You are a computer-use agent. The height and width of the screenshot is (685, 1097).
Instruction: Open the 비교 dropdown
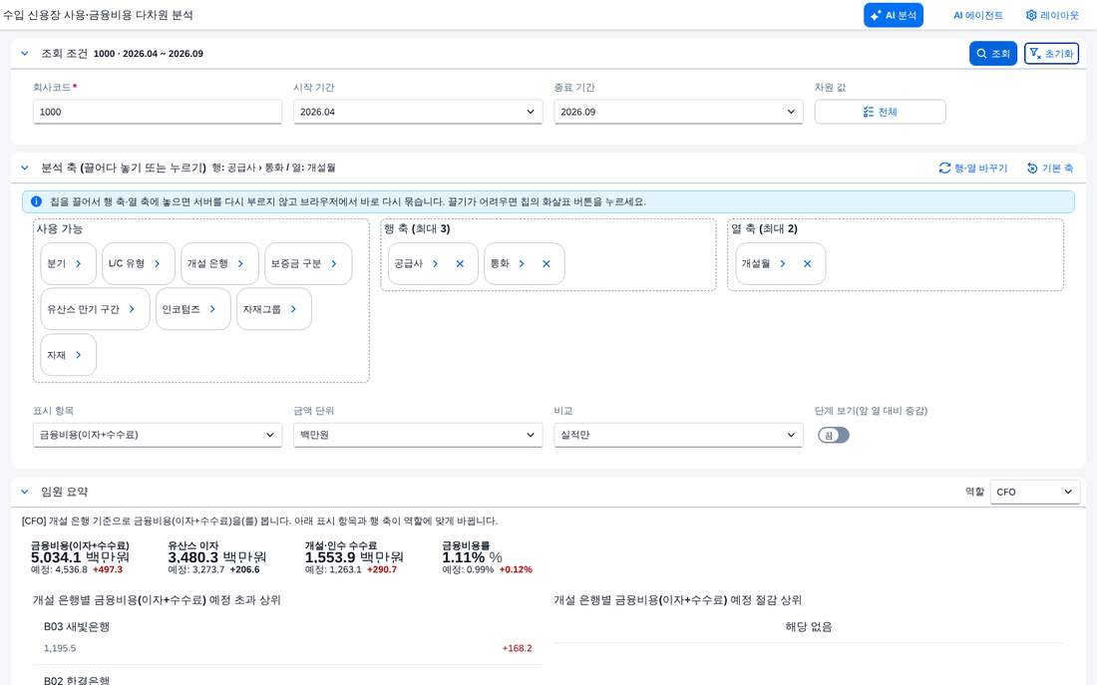pos(678,435)
